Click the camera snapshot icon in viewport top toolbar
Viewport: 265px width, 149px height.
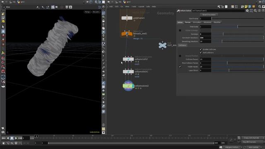pyautogui.click(x=71, y=7)
